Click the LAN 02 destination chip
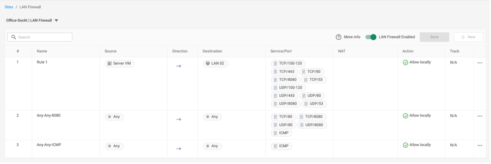Viewport: 491px width, 164px height. 215,63
